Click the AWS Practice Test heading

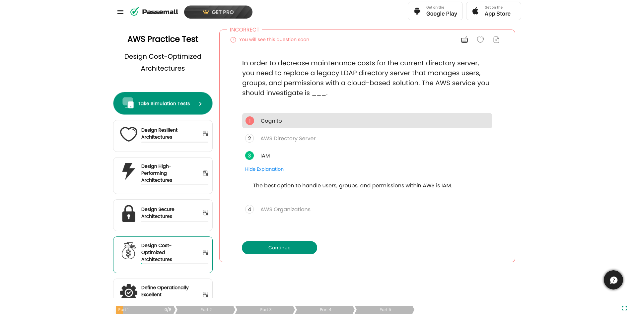pos(163,39)
